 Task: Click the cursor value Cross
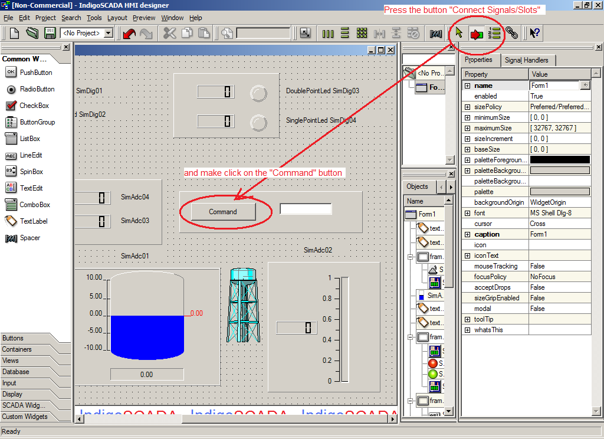coord(537,224)
